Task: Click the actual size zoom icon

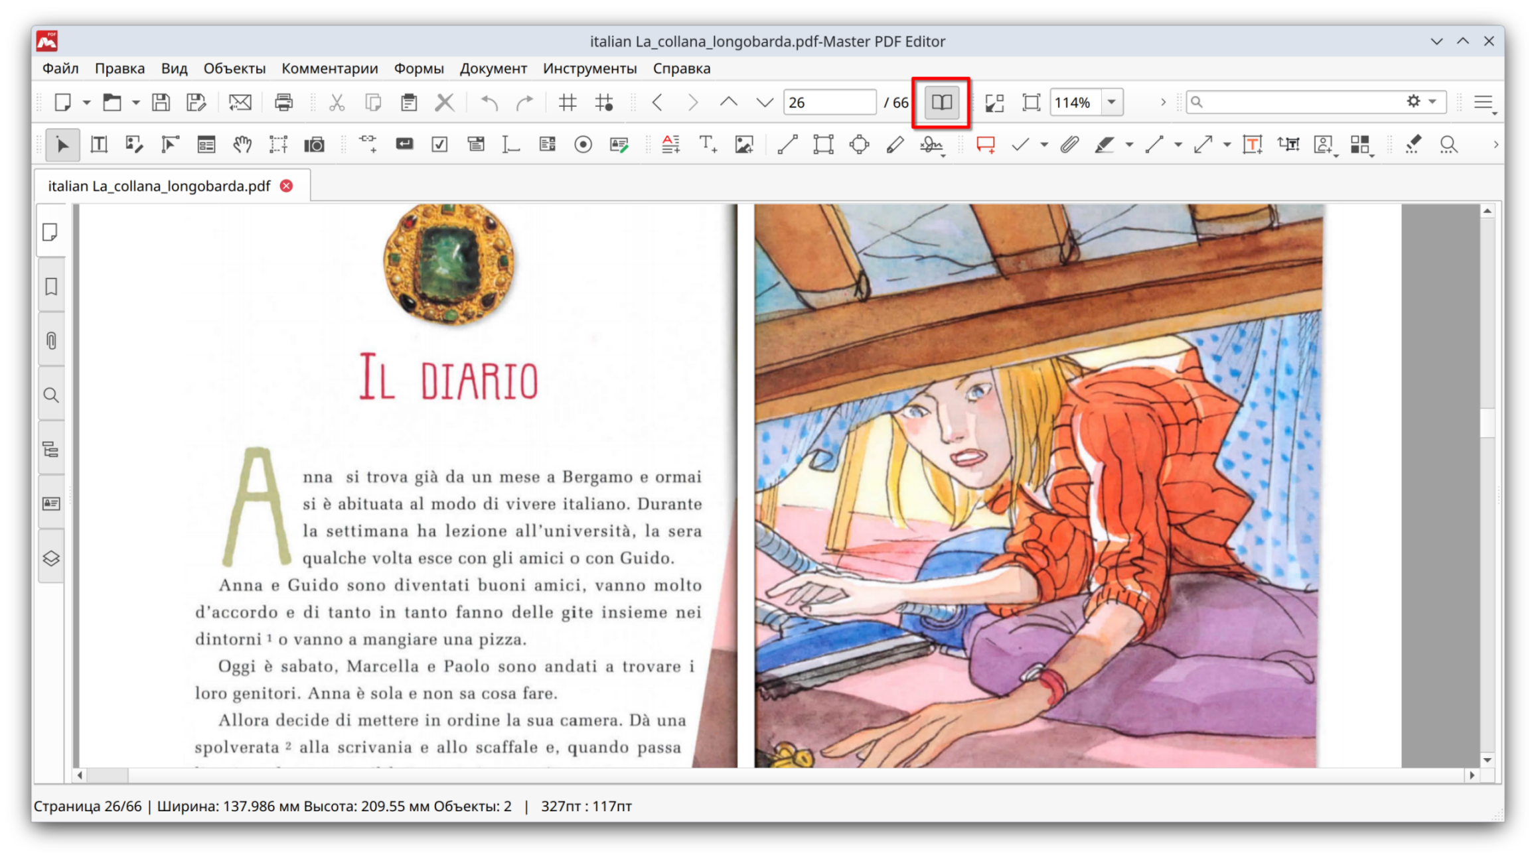Action: coord(1031,102)
